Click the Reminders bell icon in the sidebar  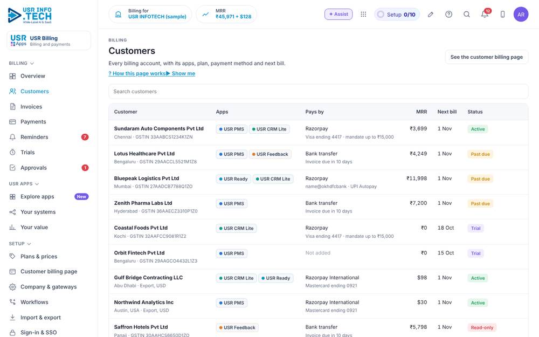(12, 137)
